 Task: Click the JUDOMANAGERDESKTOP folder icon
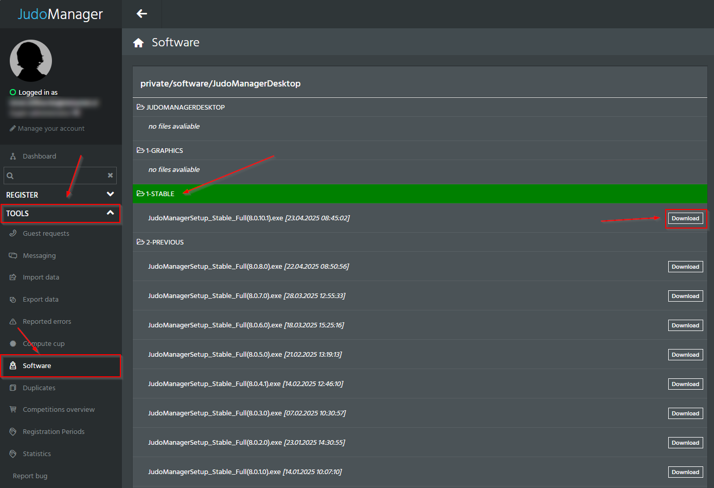click(x=140, y=107)
